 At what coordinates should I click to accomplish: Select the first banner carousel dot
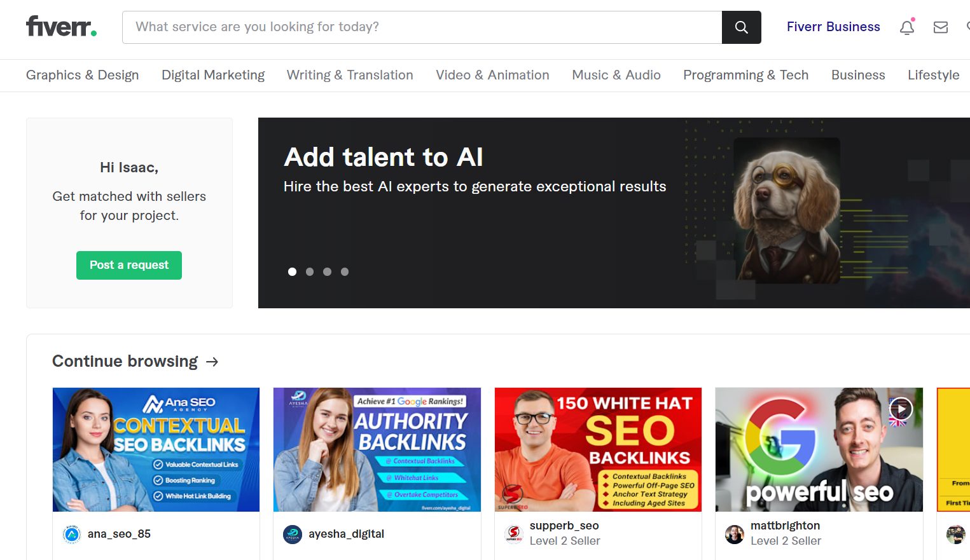tap(292, 271)
